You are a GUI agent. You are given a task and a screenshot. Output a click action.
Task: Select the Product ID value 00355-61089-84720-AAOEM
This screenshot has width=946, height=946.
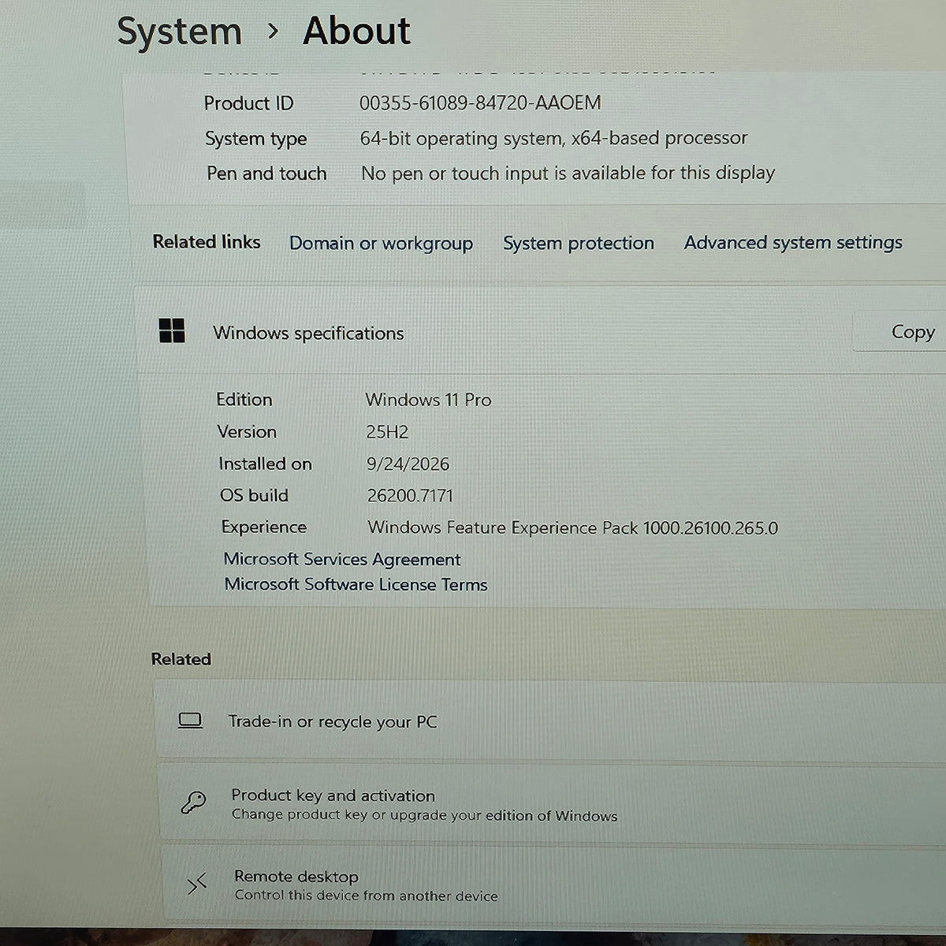pyautogui.click(x=480, y=102)
